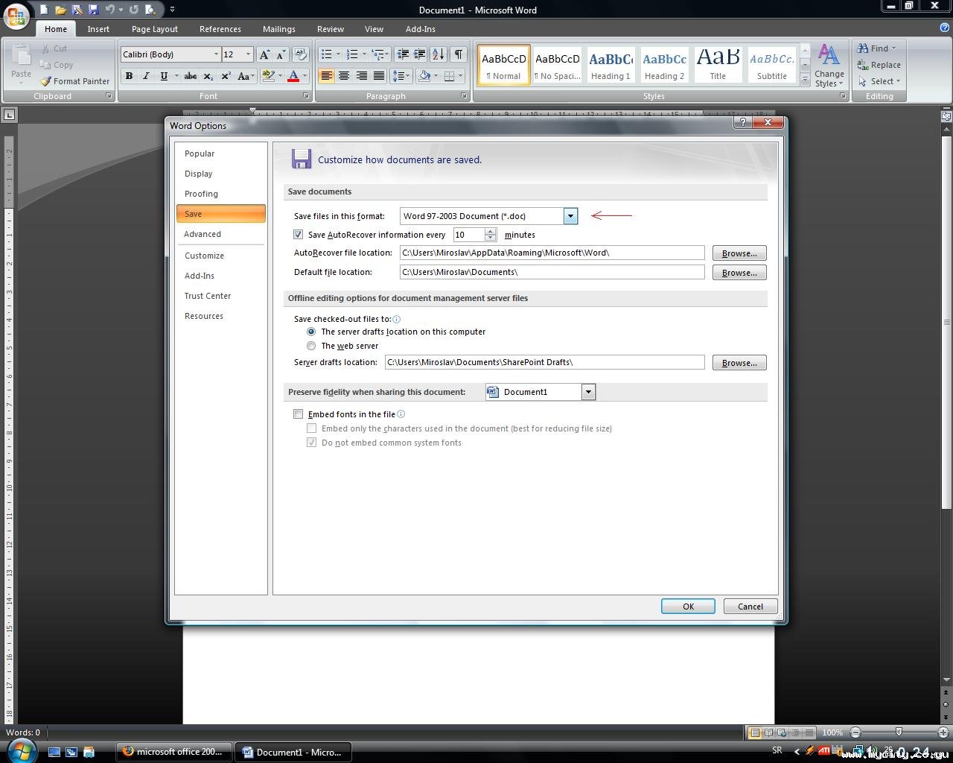Browse for Default file location
The height and width of the screenshot is (763, 953).
click(739, 273)
